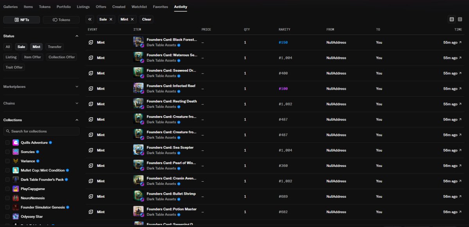Viewport: 469px width, 227px height.
Task: Click the Somzies collection icon
Action: pyautogui.click(x=16, y=152)
